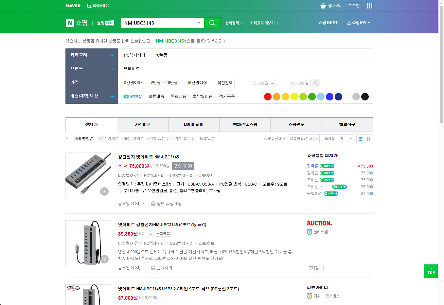
Task: Sort by 높은 가격순
Action: [x=134, y=139]
